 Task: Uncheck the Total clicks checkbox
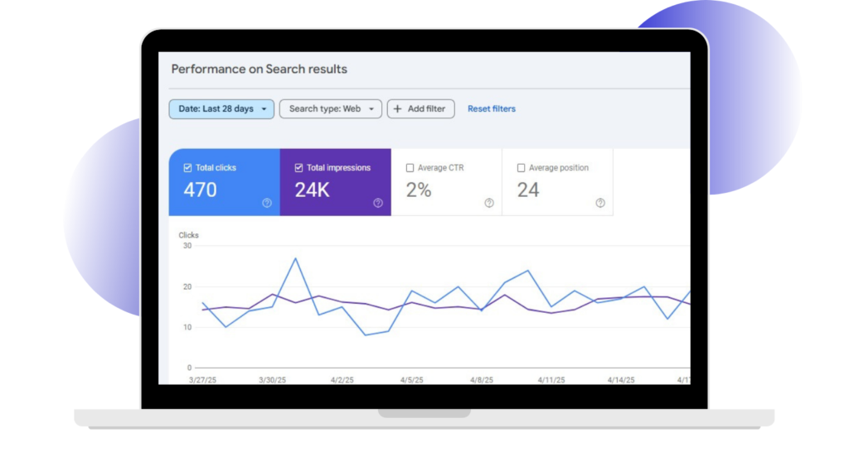[187, 168]
